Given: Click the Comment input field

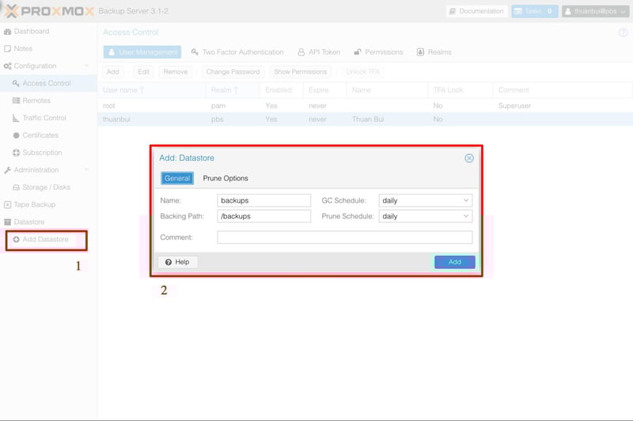Looking at the screenshot, I should [x=344, y=237].
